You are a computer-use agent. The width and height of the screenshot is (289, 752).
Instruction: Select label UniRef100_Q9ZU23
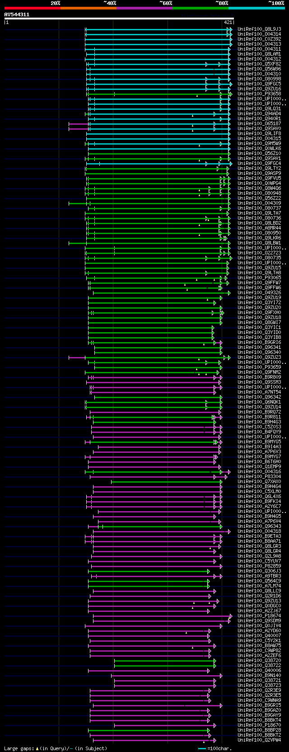tap(259, 357)
